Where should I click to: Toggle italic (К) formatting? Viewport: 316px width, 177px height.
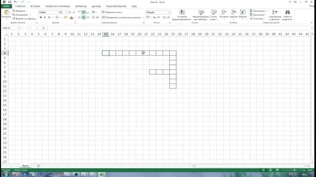coord(45,18)
